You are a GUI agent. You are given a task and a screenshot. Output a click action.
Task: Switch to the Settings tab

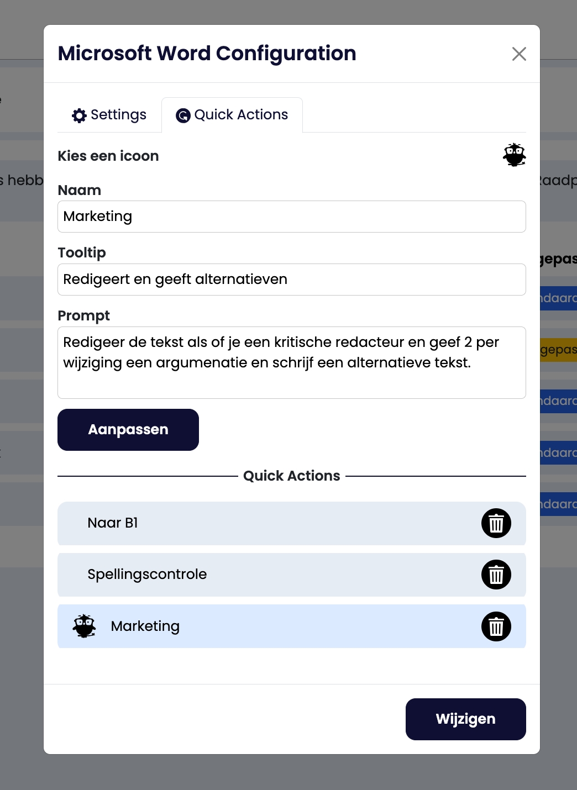[x=109, y=115]
